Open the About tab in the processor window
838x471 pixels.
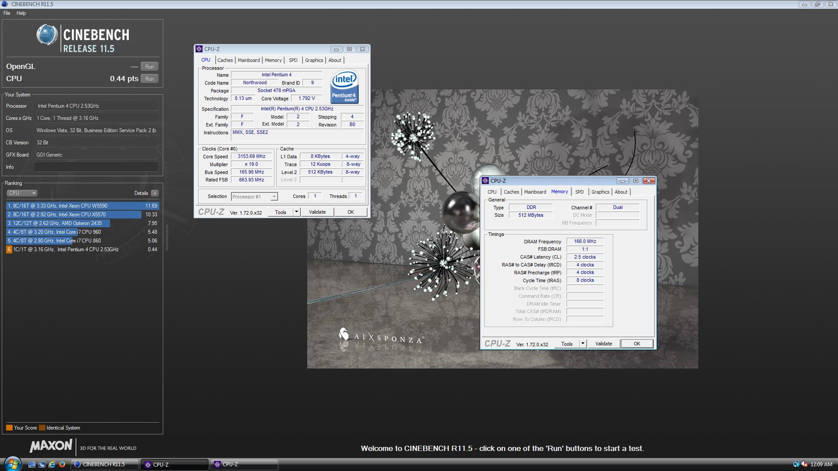click(x=335, y=60)
